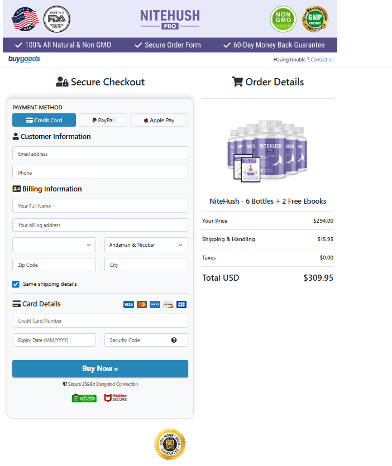
Task: Switch payment method to Apple Pay
Action: tap(159, 120)
